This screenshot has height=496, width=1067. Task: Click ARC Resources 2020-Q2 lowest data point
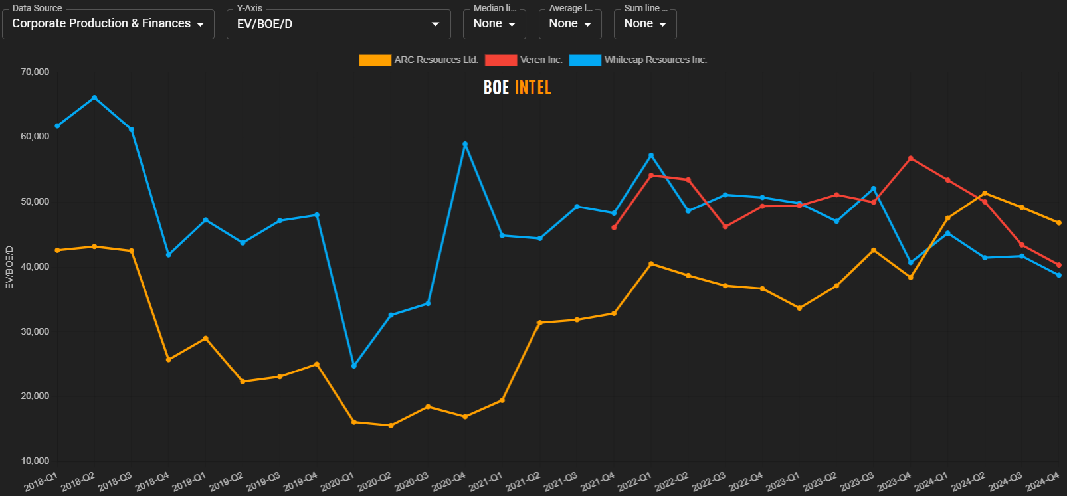391,426
